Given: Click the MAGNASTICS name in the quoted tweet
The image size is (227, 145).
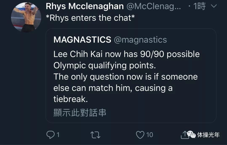Looking at the screenshot, I should (x=82, y=40).
